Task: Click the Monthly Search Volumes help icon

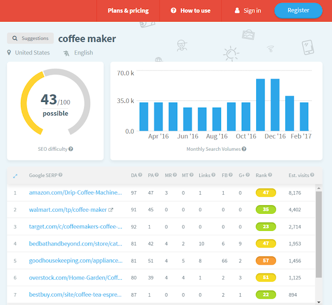Action: pyautogui.click(x=244, y=149)
